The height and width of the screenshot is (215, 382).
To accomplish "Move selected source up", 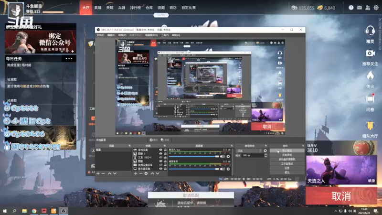I will (152, 173).
